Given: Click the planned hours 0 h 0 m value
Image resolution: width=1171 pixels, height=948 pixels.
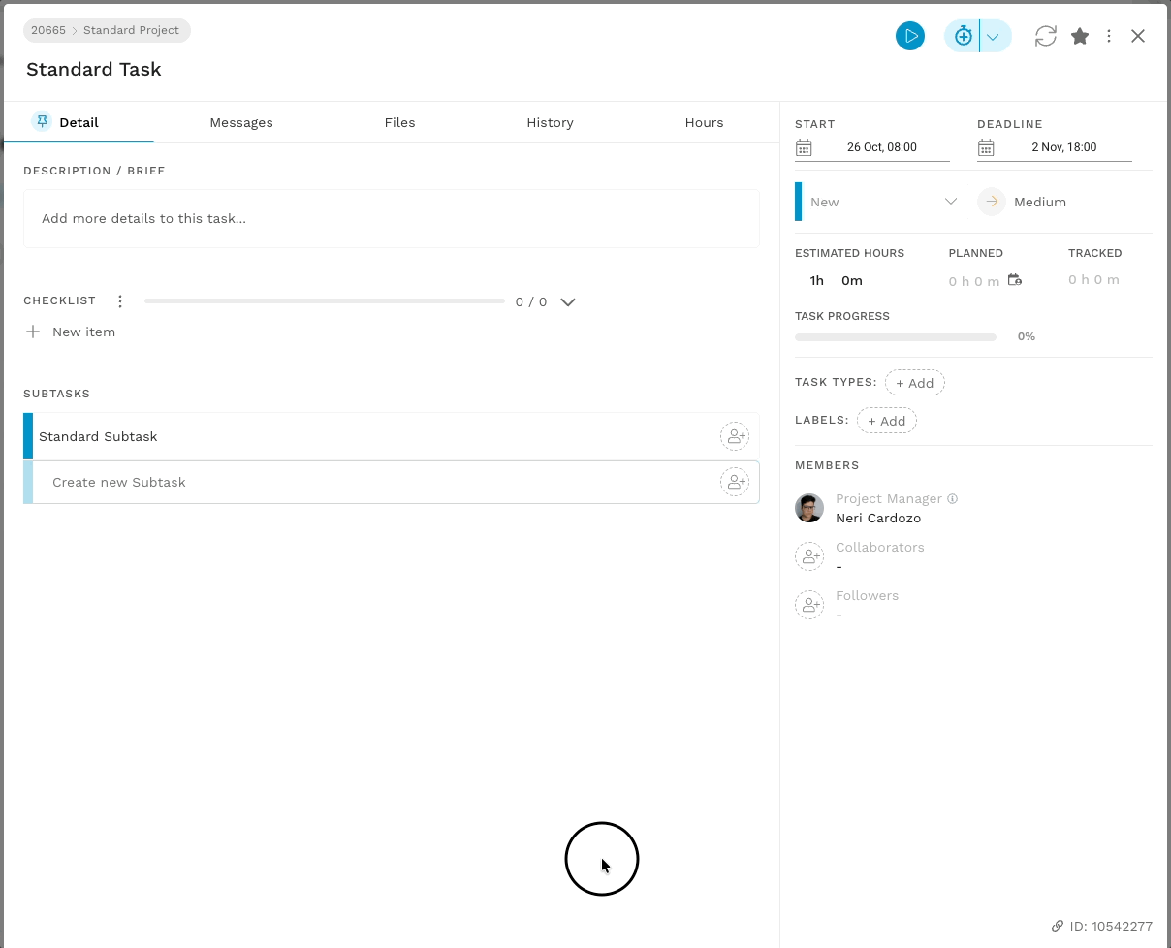Looking at the screenshot, I should 973,281.
